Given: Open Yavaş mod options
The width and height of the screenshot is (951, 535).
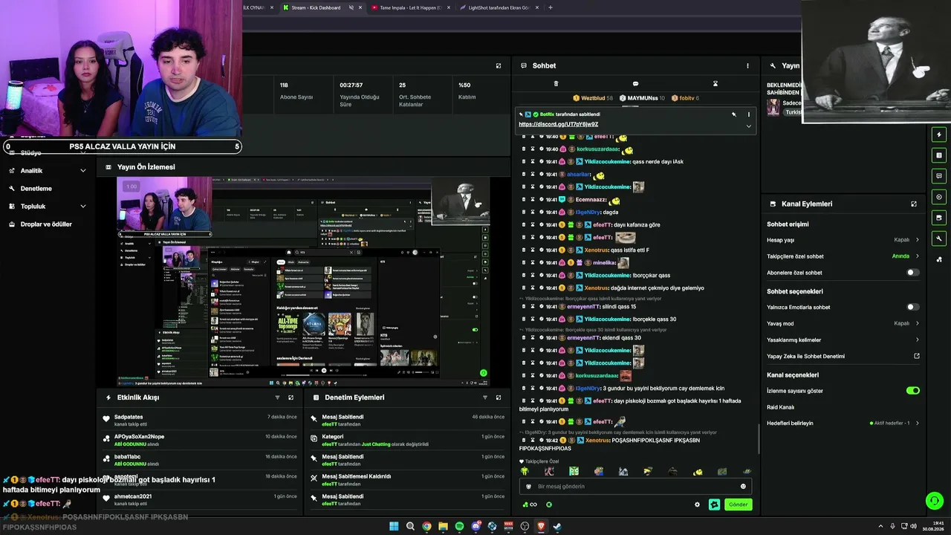Looking at the screenshot, I should (x=843, y=323).
